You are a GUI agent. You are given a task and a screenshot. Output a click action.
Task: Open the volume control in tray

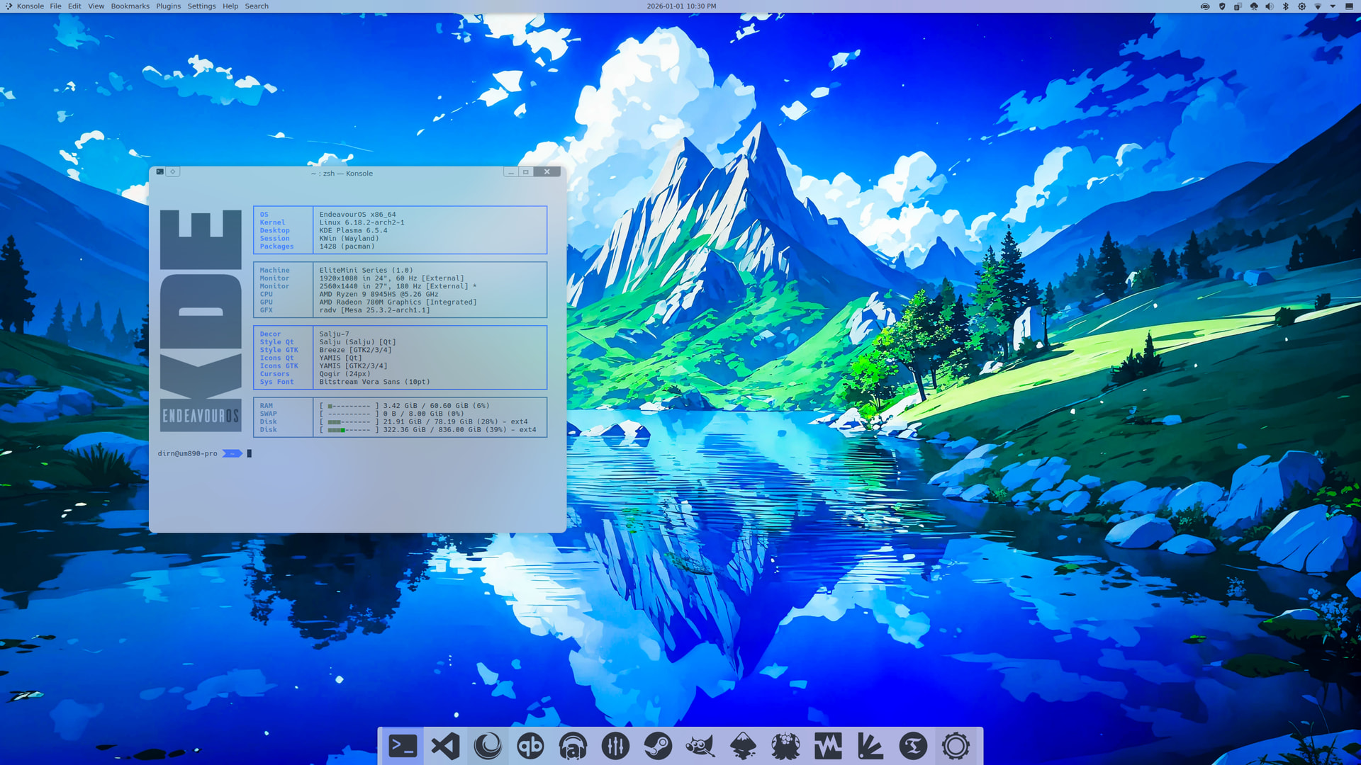pos(1270,6)
